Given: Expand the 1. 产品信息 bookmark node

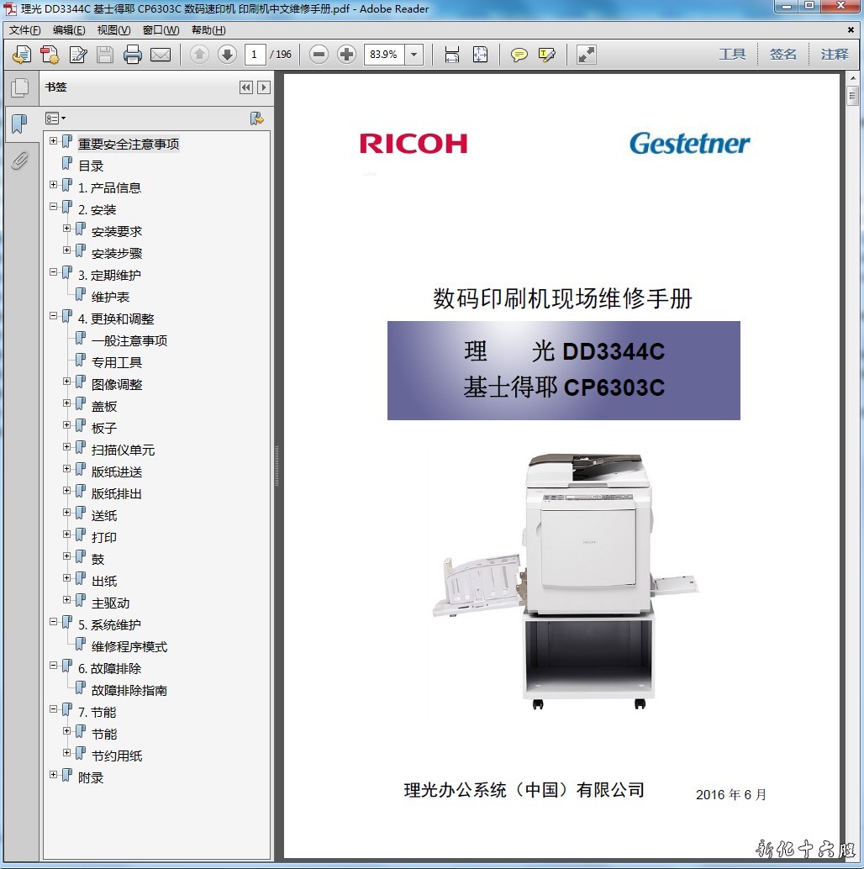Looking at the screenshot, I should tap(54, 185).
